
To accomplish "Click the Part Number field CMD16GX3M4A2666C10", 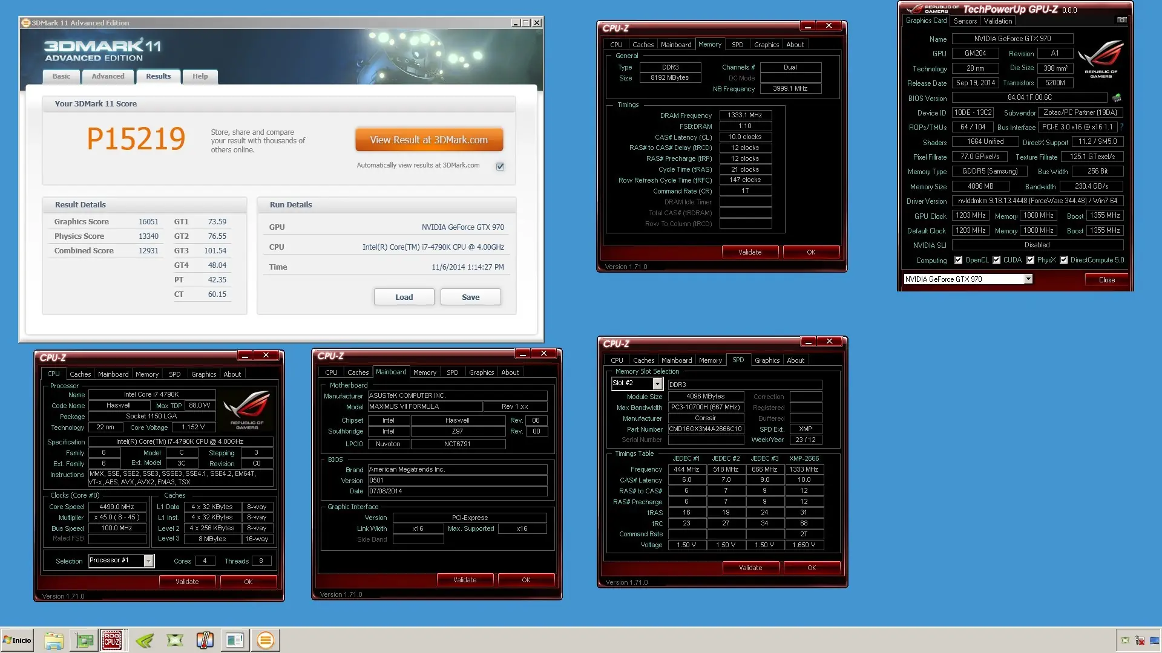I will (x=705, y=429).
